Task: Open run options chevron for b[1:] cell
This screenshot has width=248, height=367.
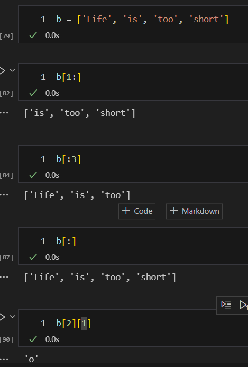Action: pyautogui.click(x=12, y=70)
